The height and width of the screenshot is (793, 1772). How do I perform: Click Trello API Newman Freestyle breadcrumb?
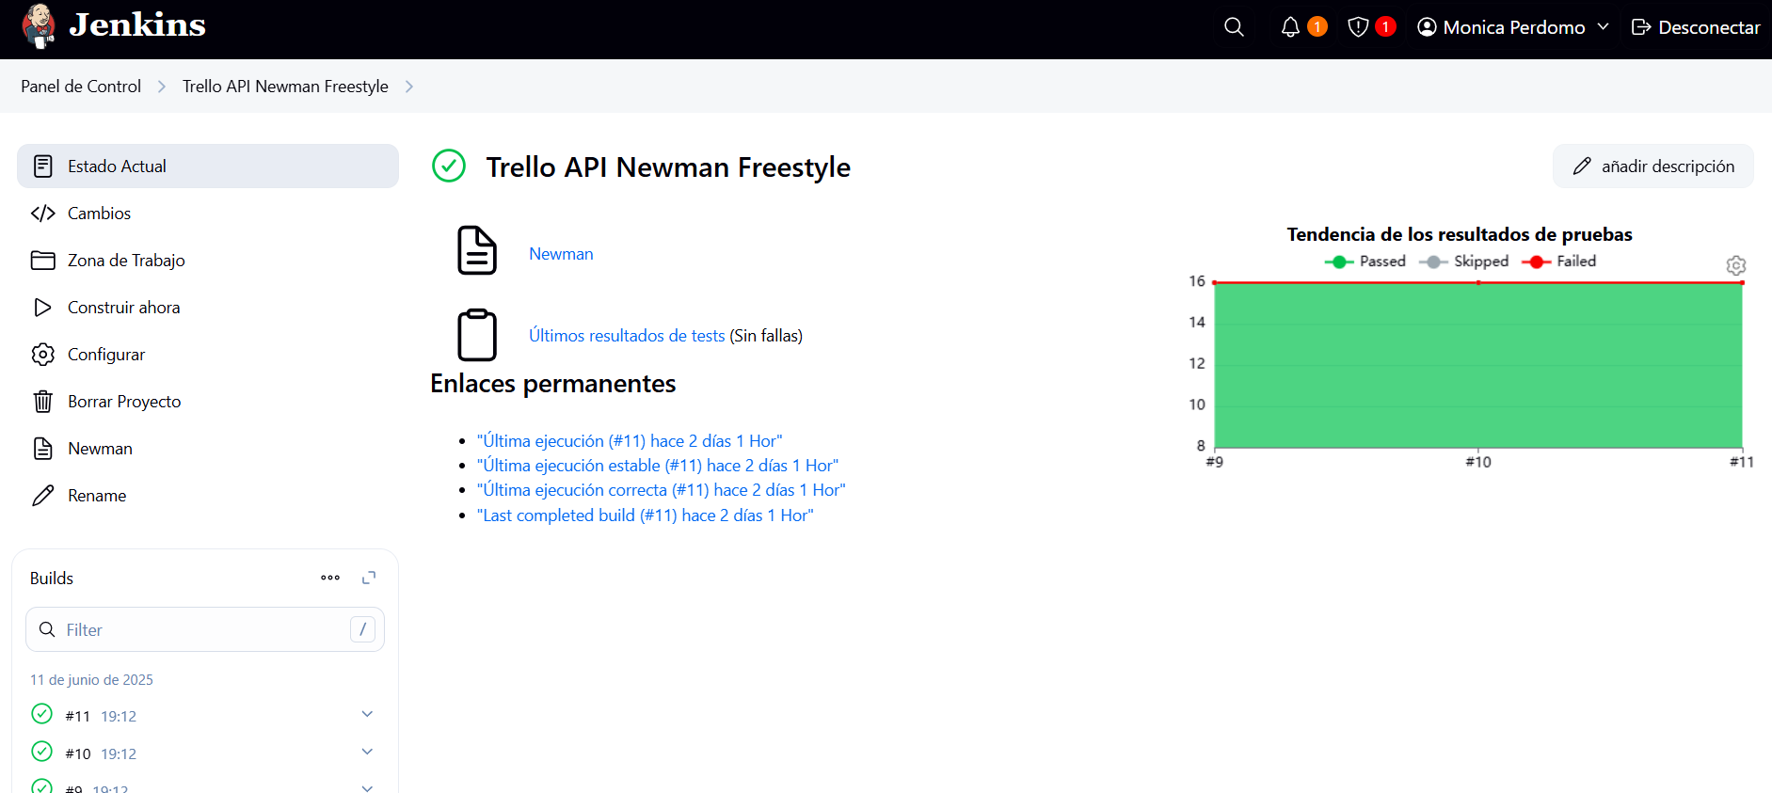[x=285, y=87]
